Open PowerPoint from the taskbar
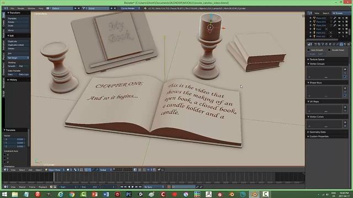 pos(95,194)
